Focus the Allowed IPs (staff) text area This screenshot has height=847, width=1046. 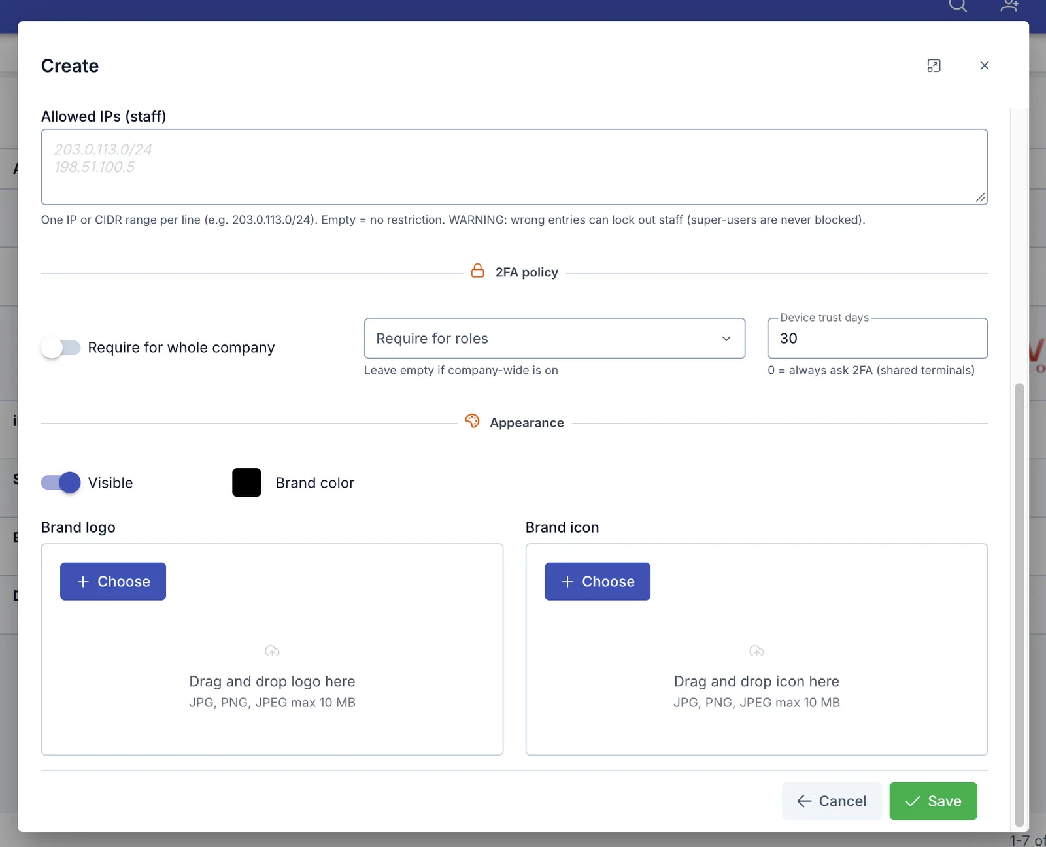(515, 167)
